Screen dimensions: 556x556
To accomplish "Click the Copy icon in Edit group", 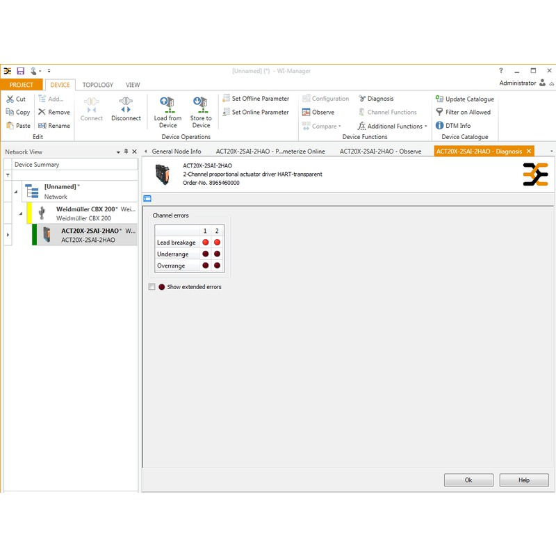I will coord(10,112).
